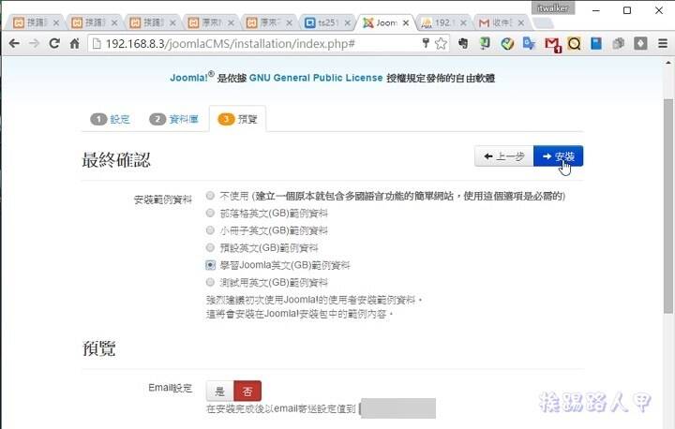Screen dimensions: 675x429
Task: Open the Gmail checker extension icon
Action: click(552, 44)
